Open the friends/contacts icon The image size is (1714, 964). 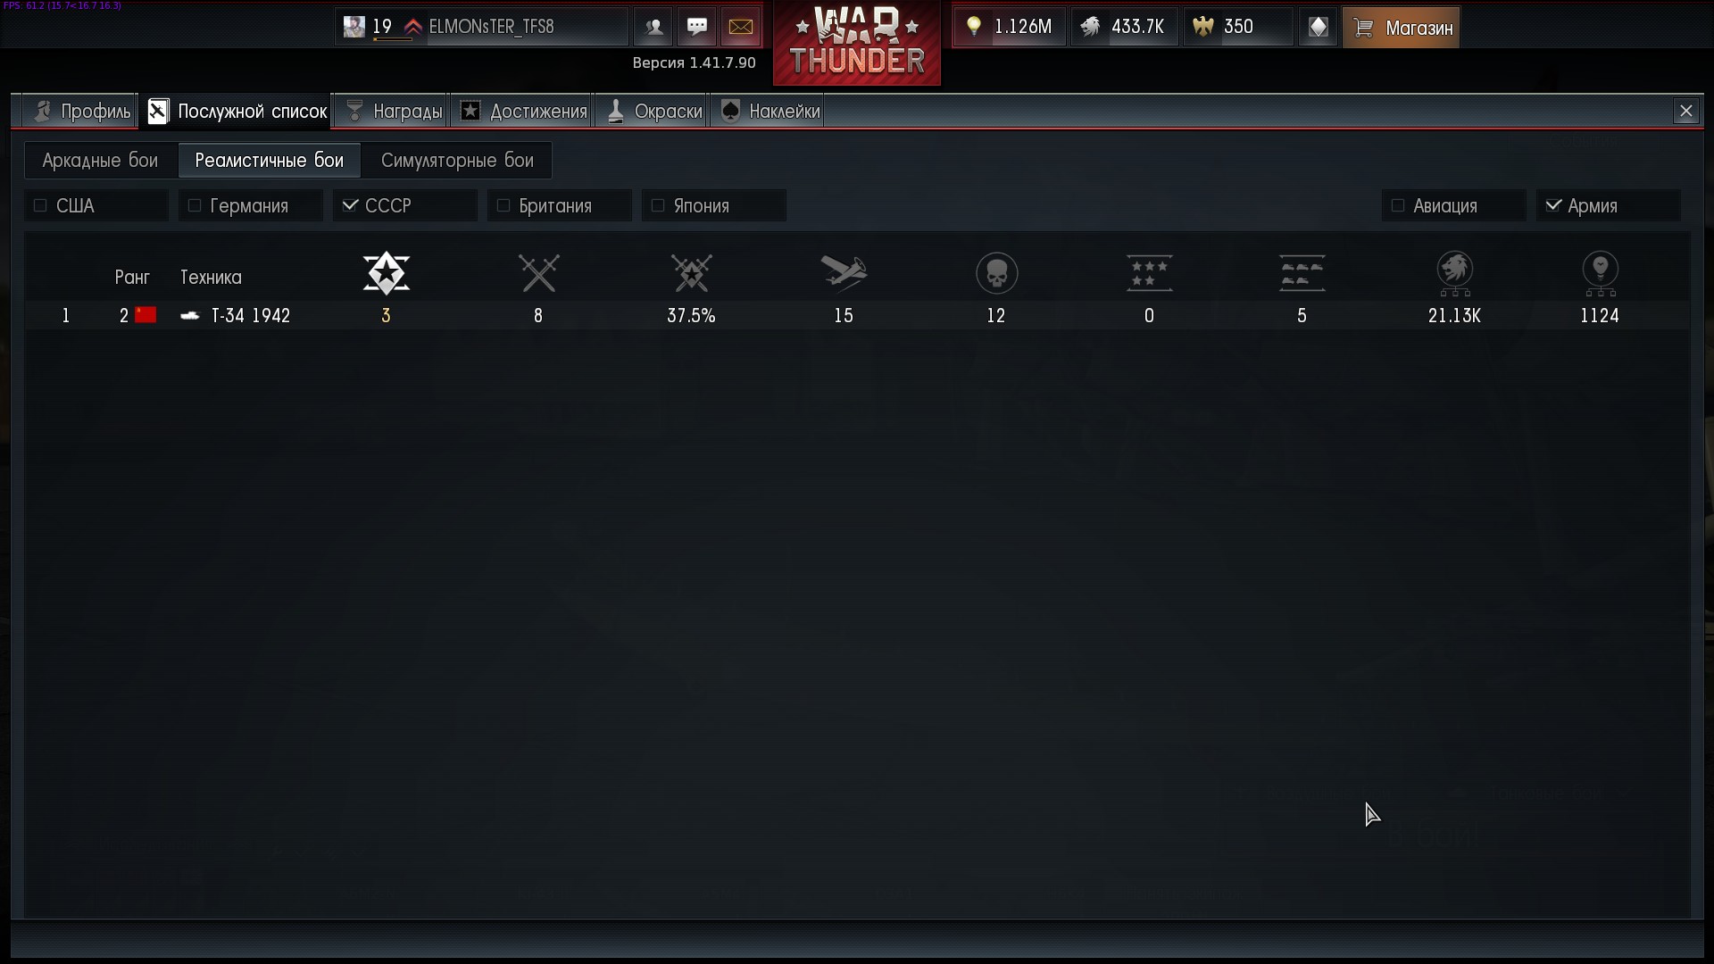pyautogui.click(x=653, y=27)
